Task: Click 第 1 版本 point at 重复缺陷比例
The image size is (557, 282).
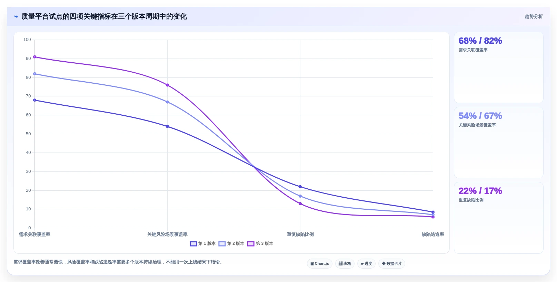Action: pos(300,187)
